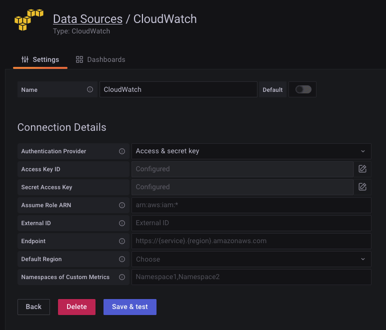Click info icon for Default Region
The image size is (386, 330).
(x=122, y=259)
